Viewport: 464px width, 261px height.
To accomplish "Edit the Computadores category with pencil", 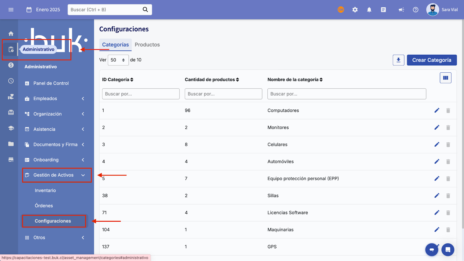I will pyautogui.click(x=437, y=110).
